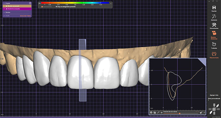Click the color scale gauge toggle icon
This screenshot has width=221, height=118.
pyautogui.click(x=39, y=3)
